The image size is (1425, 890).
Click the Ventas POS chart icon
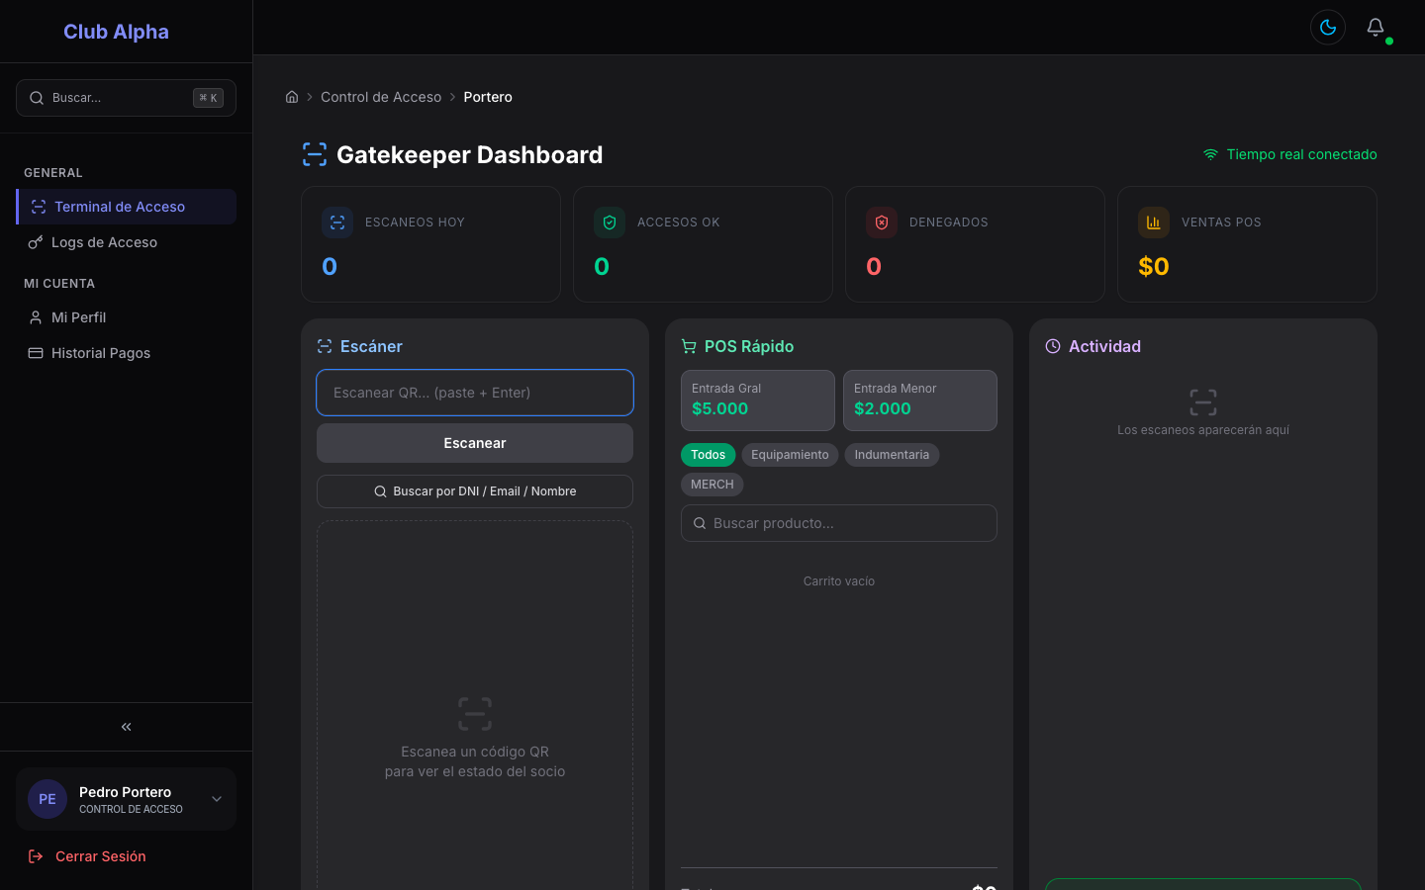pos(1154,222)
